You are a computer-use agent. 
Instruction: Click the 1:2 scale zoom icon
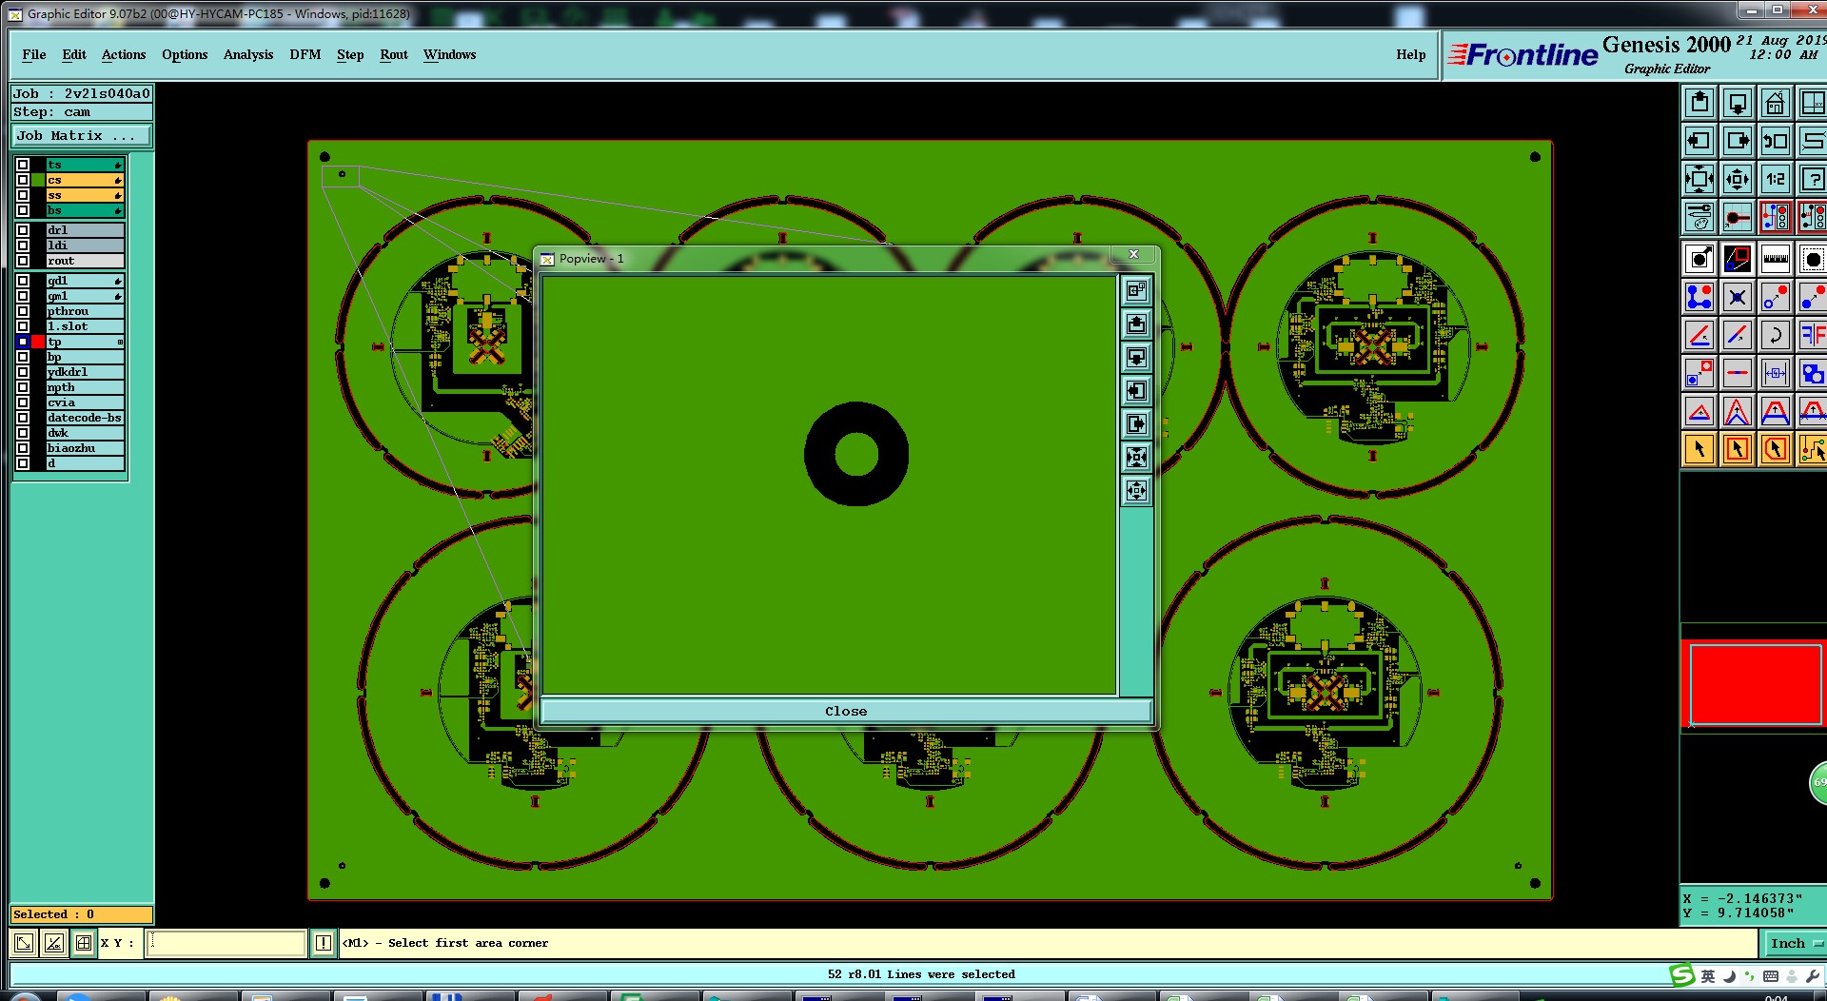1776,179
